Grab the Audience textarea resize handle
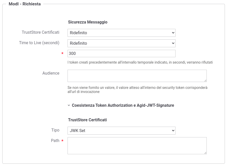The image size is (229, 166). click(205, 81)
